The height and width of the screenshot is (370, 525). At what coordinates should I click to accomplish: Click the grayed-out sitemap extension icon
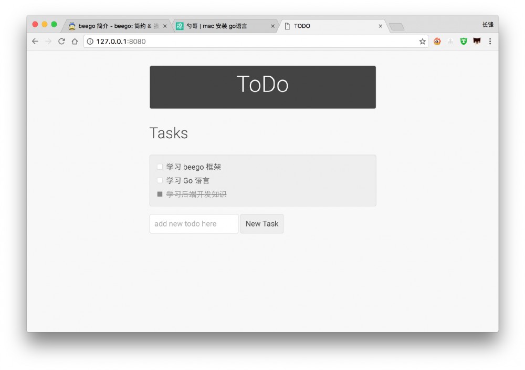coord(450,41)
